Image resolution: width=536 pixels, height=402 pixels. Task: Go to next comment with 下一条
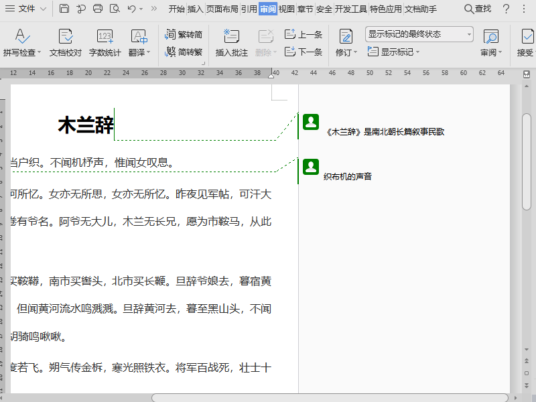pos(304,52)
